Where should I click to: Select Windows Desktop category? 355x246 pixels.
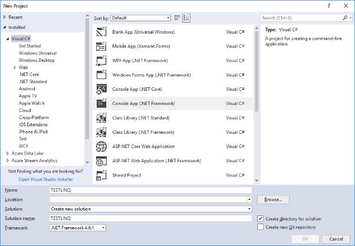tap(37, 60)
